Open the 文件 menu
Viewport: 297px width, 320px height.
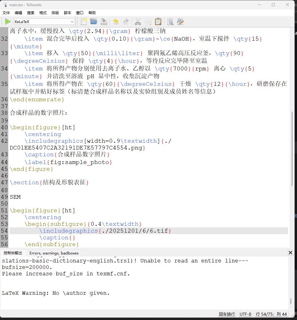[x=6, y=13]
